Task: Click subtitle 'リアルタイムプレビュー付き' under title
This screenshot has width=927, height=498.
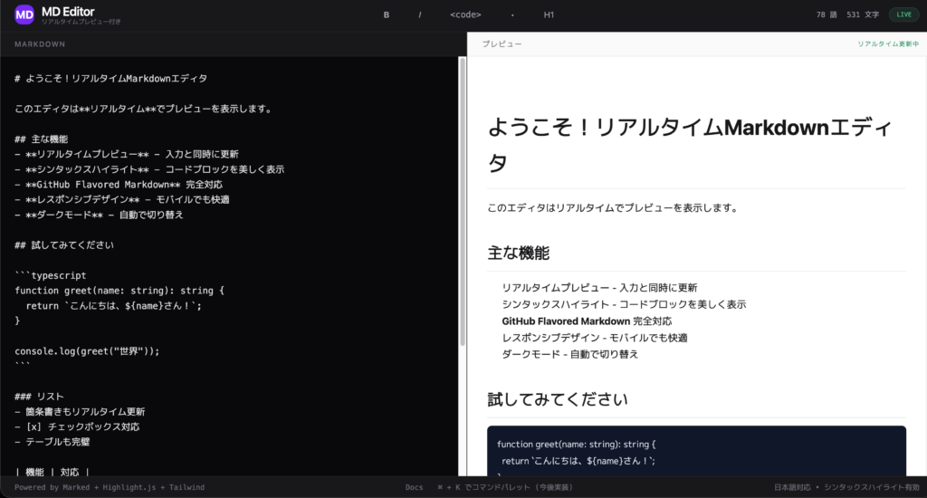Action: (x=81, y=22)
